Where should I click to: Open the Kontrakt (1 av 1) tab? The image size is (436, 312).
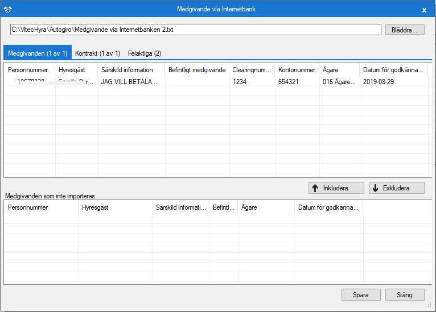pos(97,53)
